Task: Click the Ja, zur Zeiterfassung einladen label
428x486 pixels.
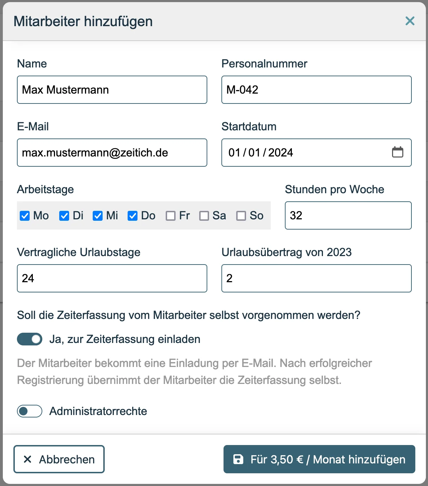Action: 125,339
